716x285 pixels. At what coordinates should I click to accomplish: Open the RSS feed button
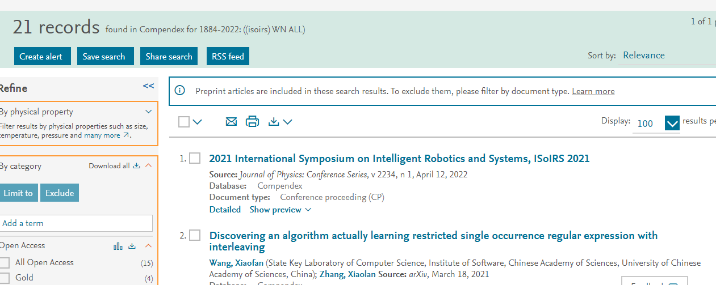click(x=228, y=56)
